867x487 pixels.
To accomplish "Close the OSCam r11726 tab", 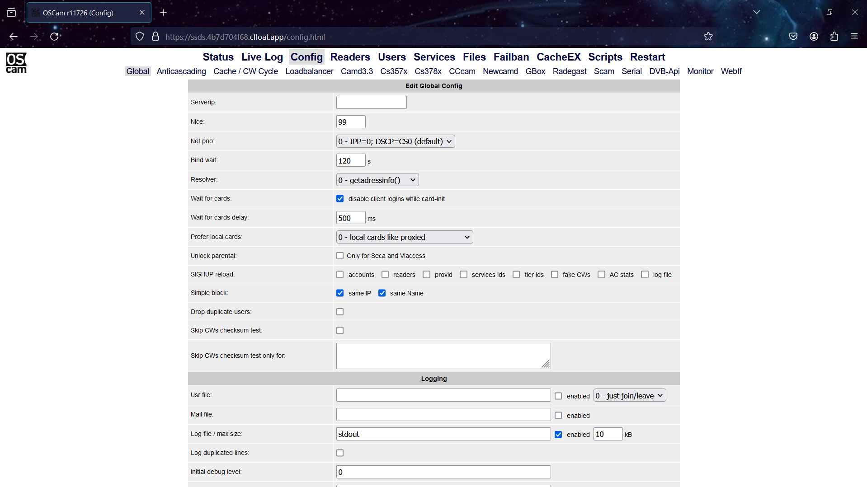I will pyautogui.click(x=142, y=13).
